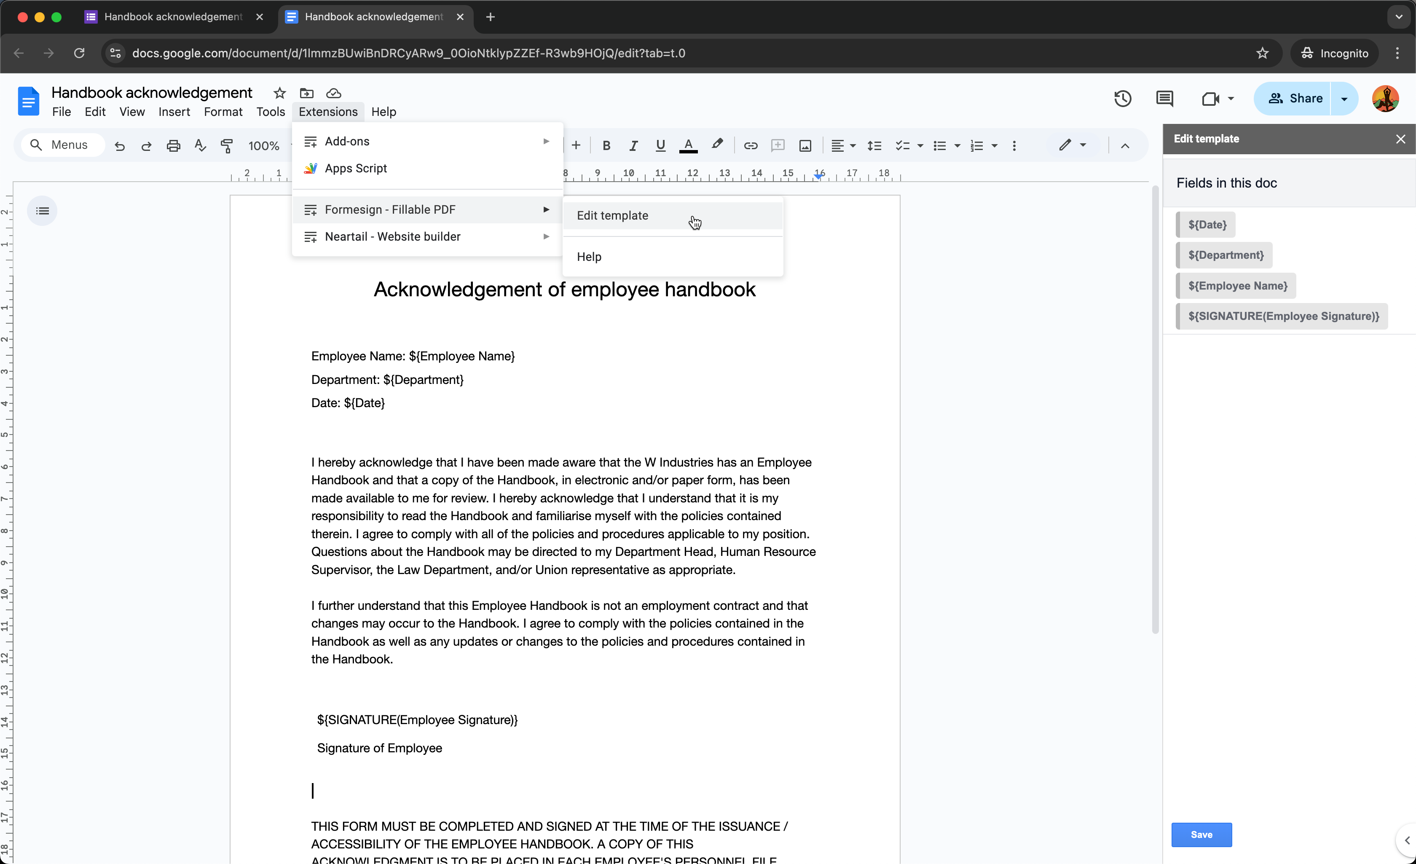Click the Italic formatting icon
Viewport: 1416px width, 864px height.
[x=633, y=146]
